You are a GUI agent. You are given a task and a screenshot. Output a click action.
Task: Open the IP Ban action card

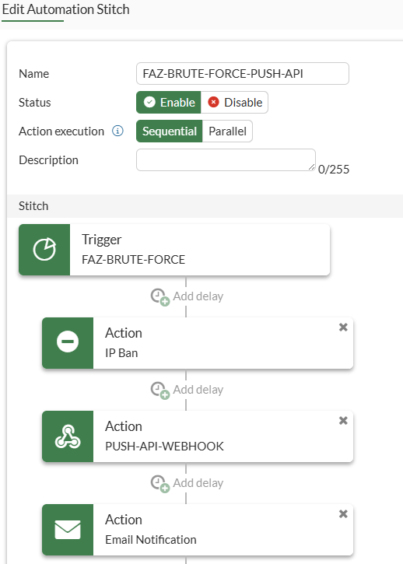click(198, 343)
